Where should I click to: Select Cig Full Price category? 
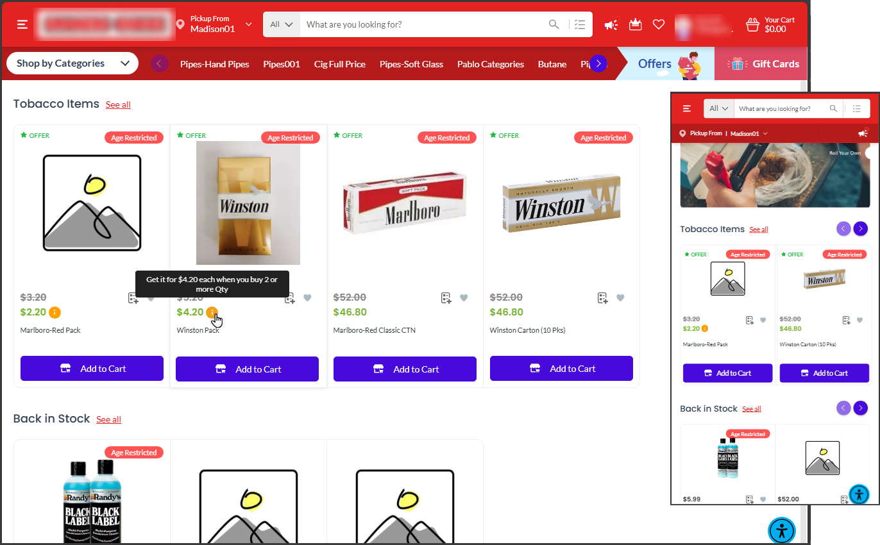click(x=340, y=64)
